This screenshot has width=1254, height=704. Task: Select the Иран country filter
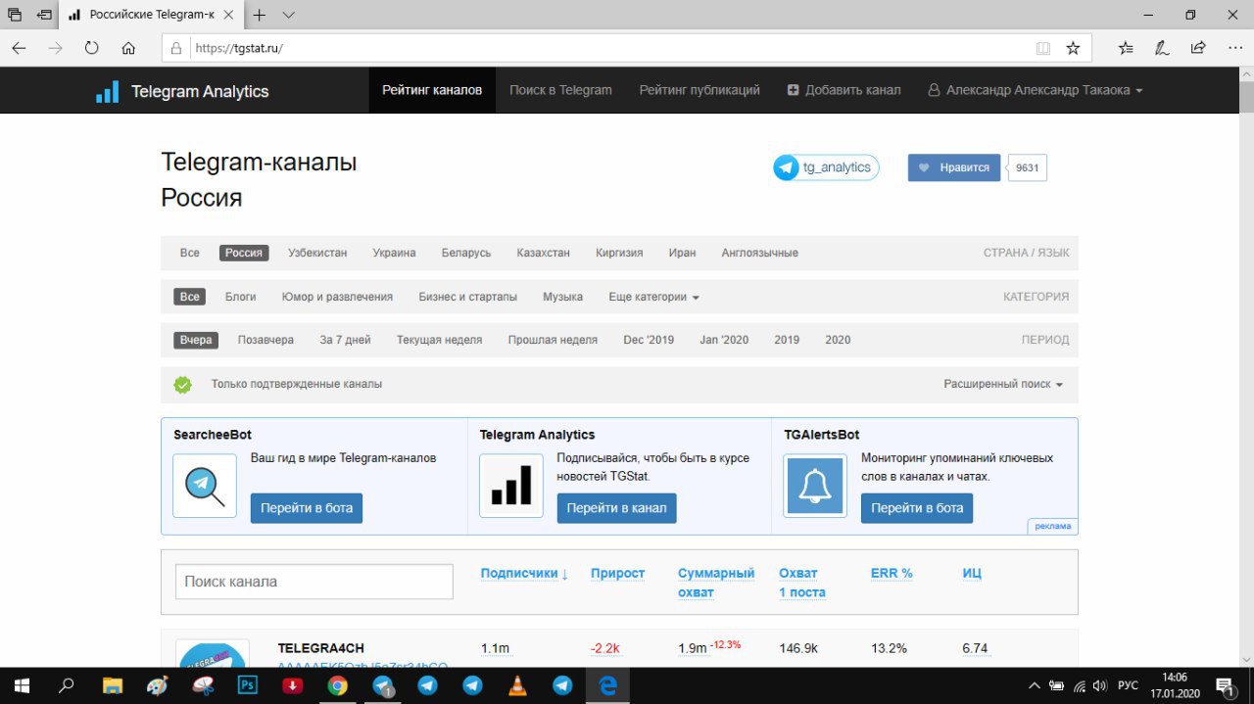682,253
